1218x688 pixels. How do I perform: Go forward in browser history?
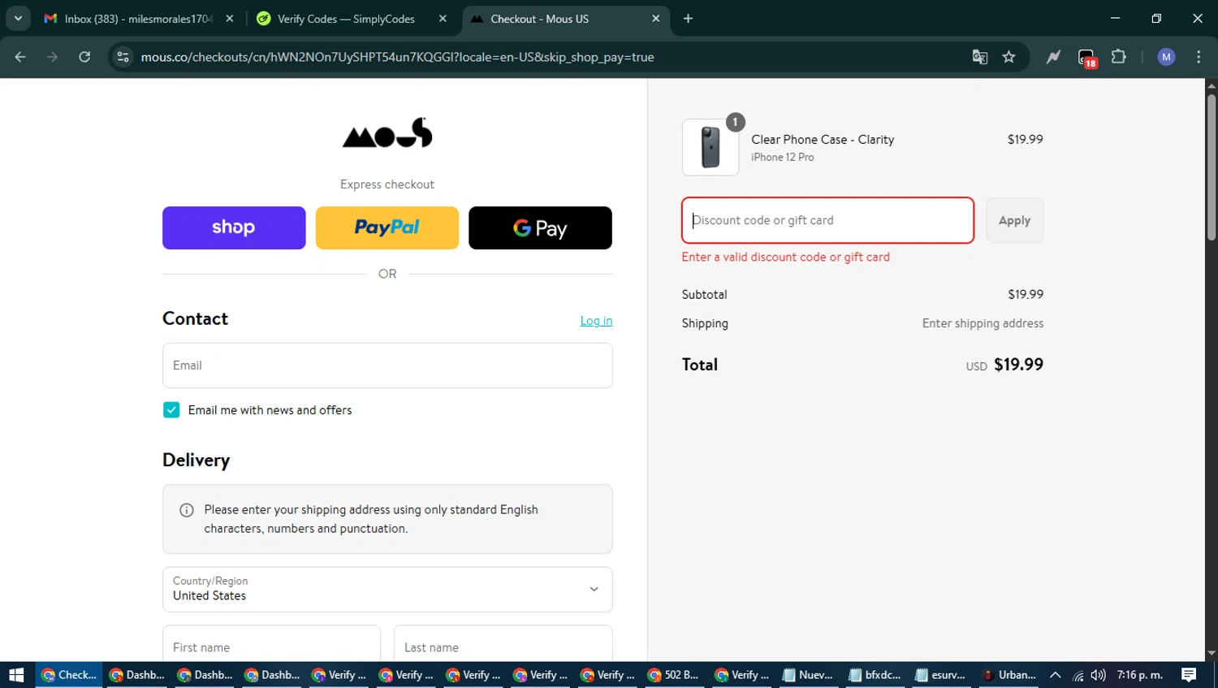[53, 57]
